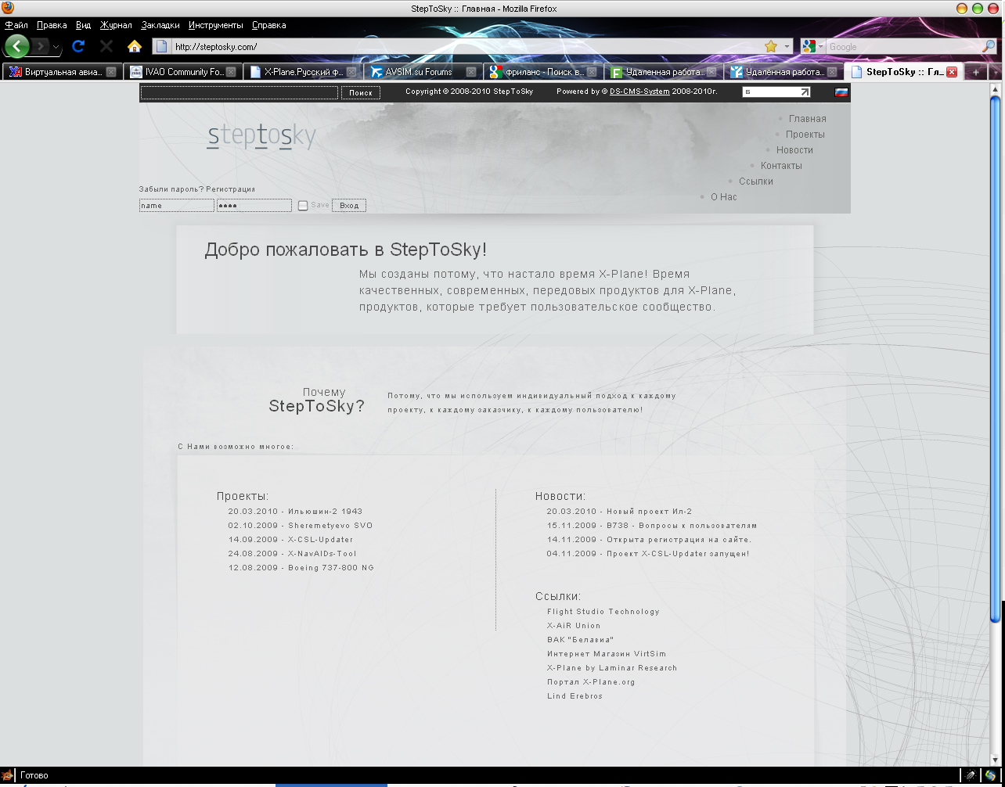Close the Виртуальная авиа... tab

[x=111, y=72]
